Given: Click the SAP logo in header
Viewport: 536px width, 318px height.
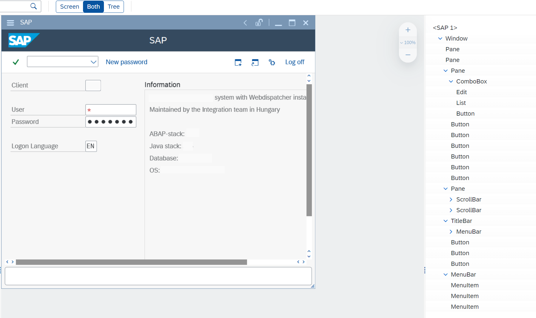Looking at the screenshot, I should coord(24,40).
